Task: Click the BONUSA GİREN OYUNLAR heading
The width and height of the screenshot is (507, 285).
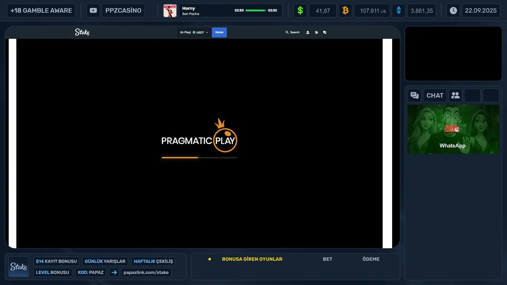Action: coord(252,259)
